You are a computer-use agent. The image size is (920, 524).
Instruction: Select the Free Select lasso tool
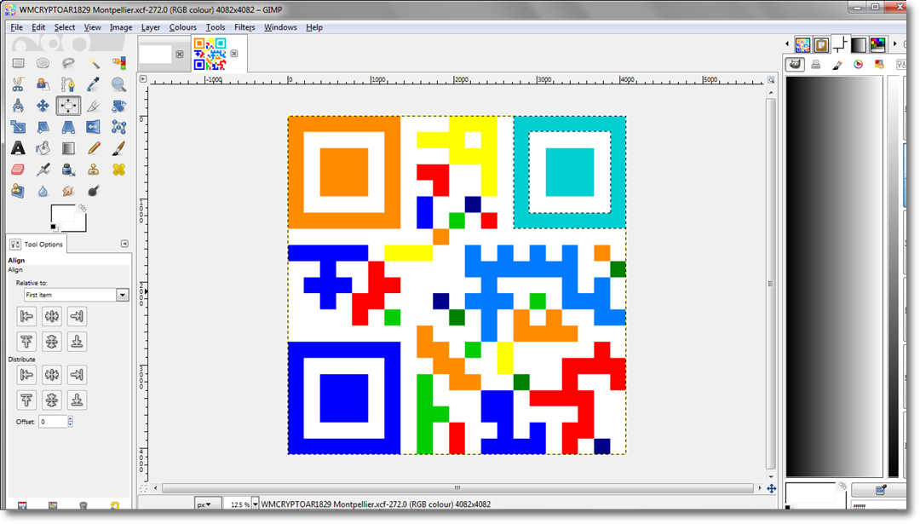(68, 63)
